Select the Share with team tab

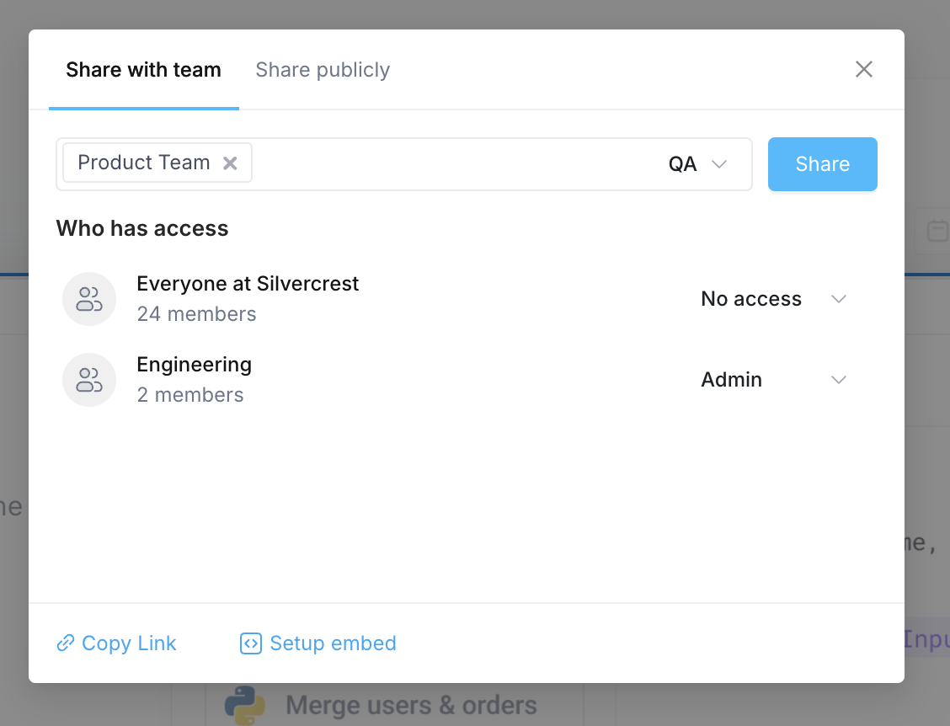143,70
